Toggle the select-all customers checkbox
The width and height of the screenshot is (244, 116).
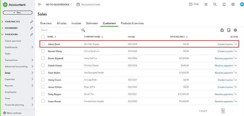click(x=43, y=37)
